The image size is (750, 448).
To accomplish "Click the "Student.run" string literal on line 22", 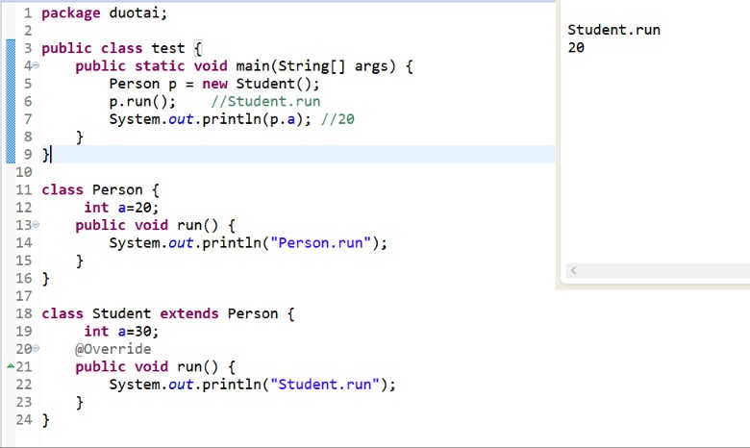I will (325, 385).
